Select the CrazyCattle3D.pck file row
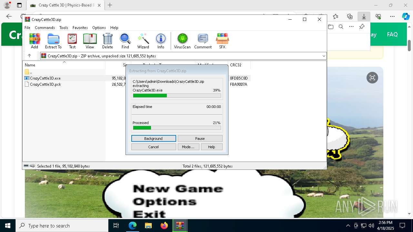The image size is (413, 232). point(137,84)
